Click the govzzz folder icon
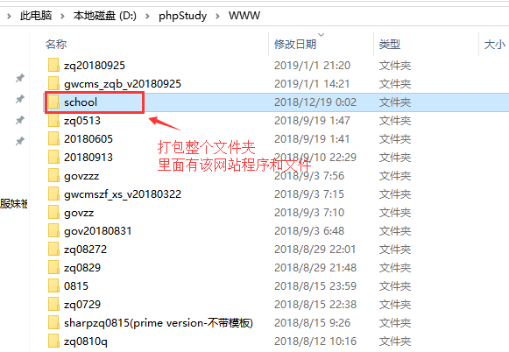The image size is (509, 352). coord(53,176)
